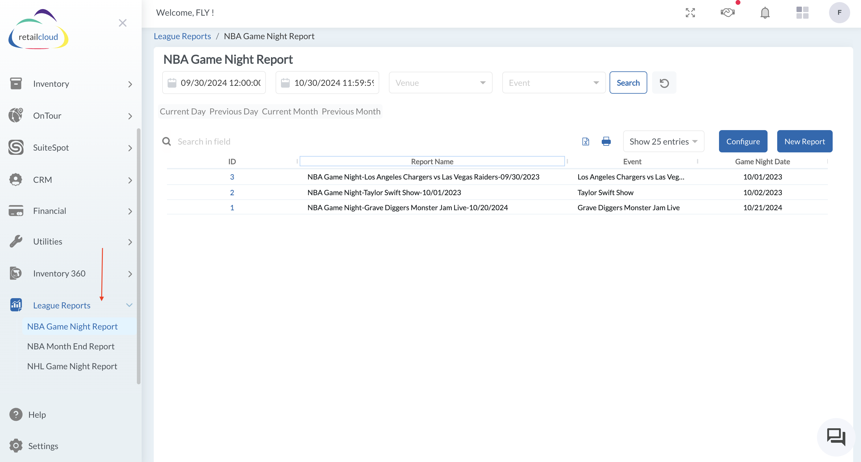Open the Settings menu label
861x462 pixels.
(43, 446)
